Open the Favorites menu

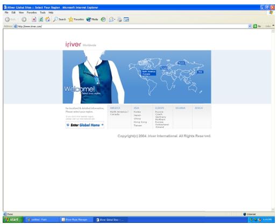coord(32,12)
